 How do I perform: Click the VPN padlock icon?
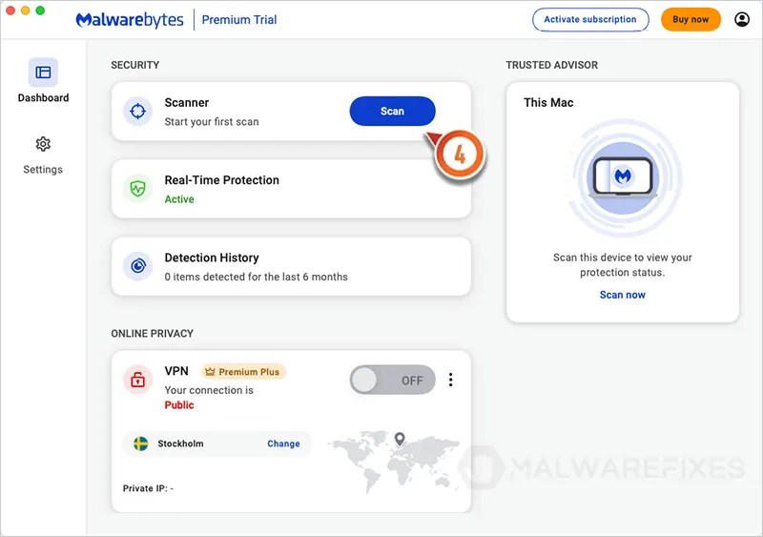click(137, 380)
